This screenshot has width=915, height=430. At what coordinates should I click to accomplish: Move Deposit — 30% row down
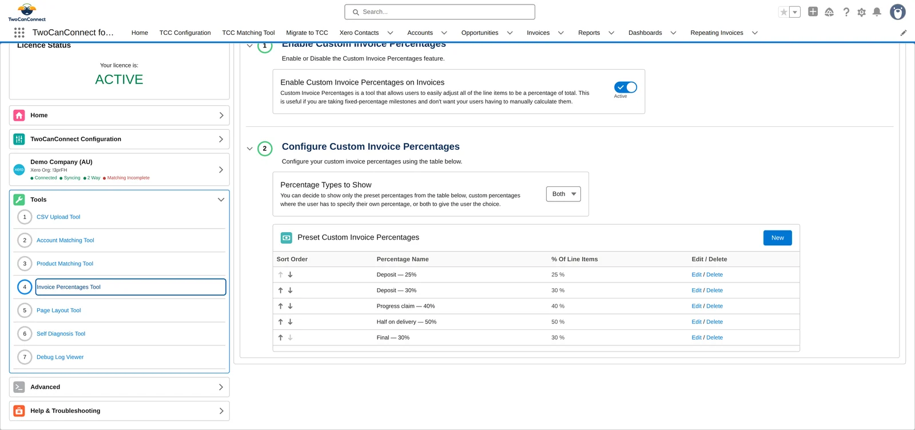click(291, 290)
